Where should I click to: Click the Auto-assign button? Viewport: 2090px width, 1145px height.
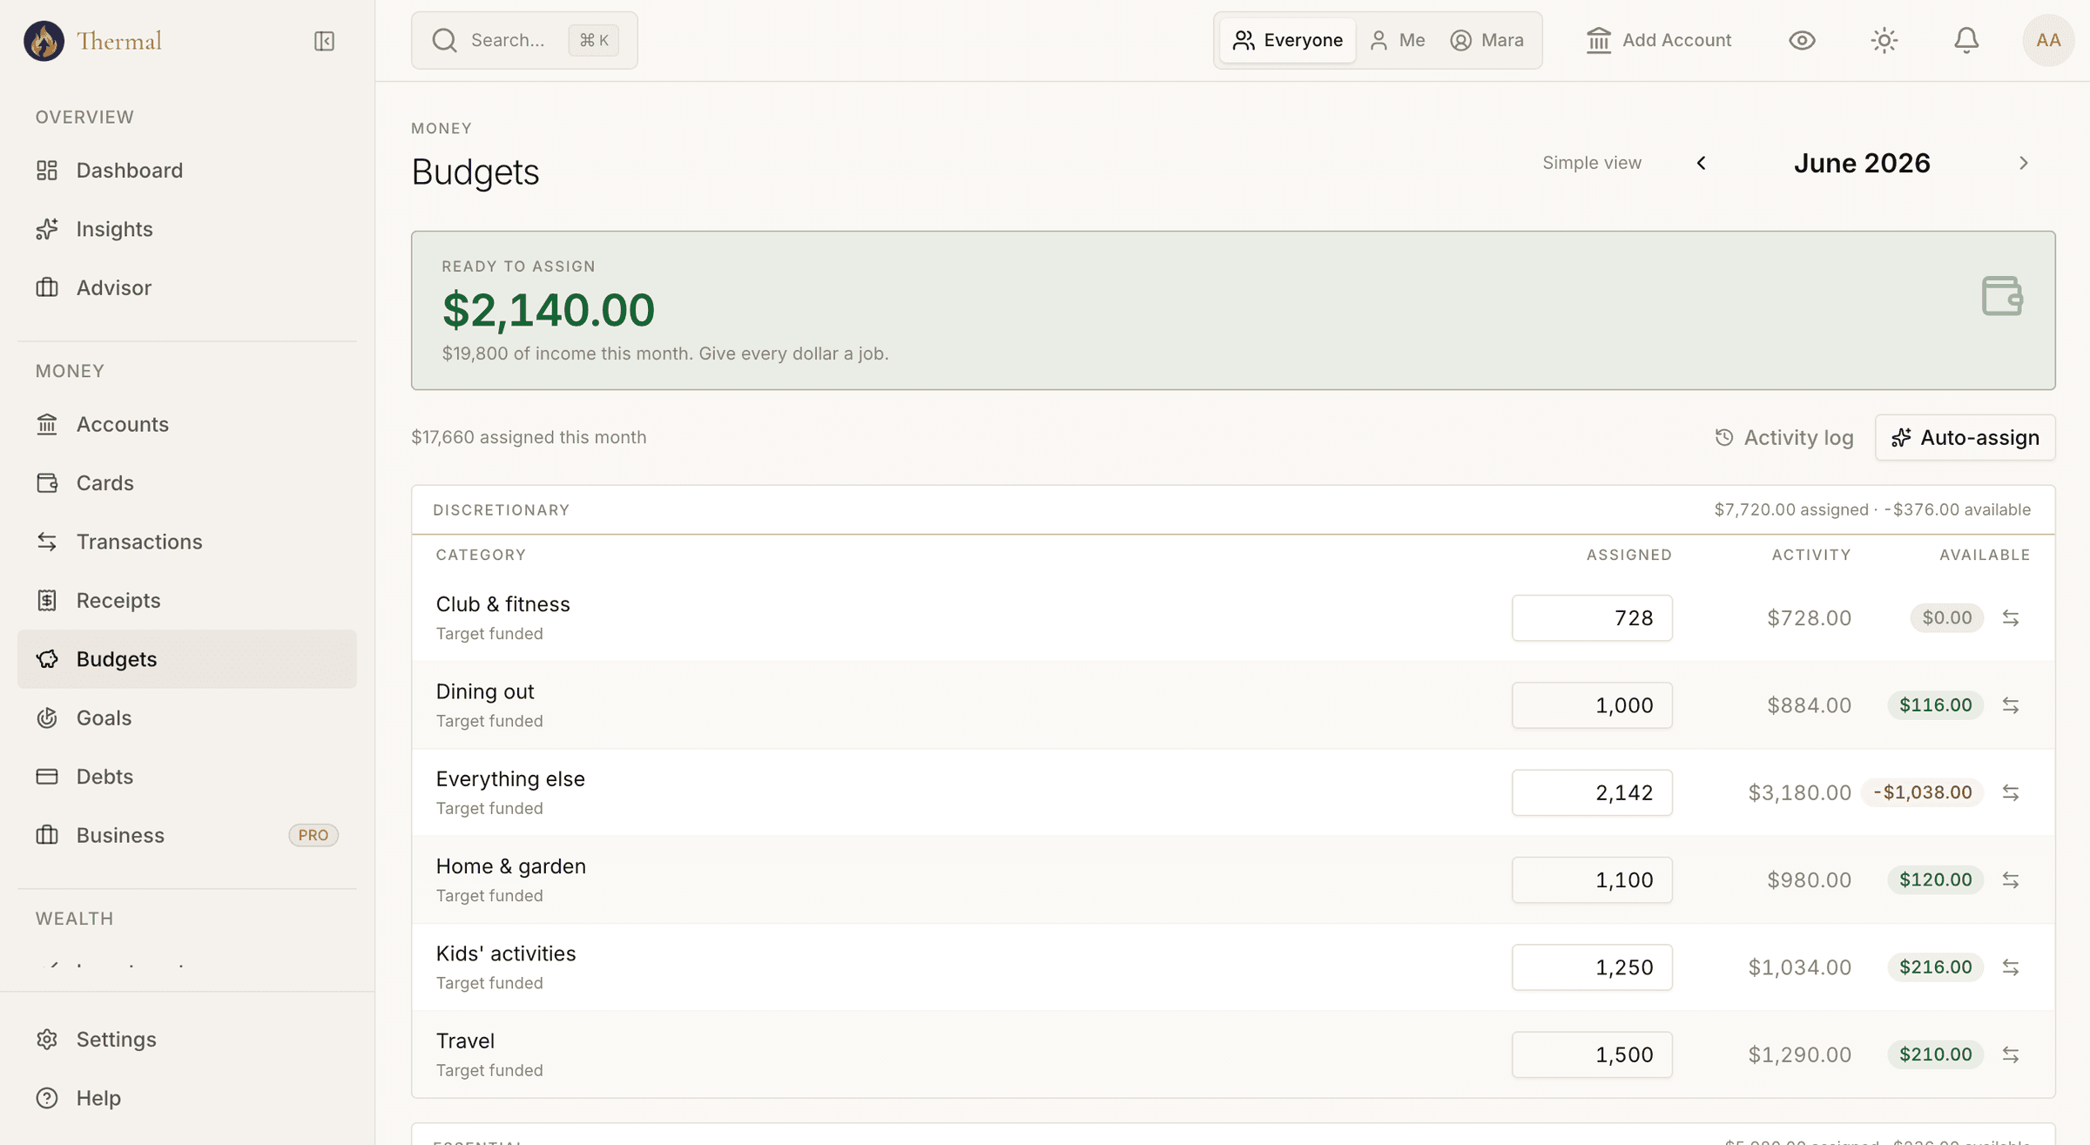coord(1965,437)
